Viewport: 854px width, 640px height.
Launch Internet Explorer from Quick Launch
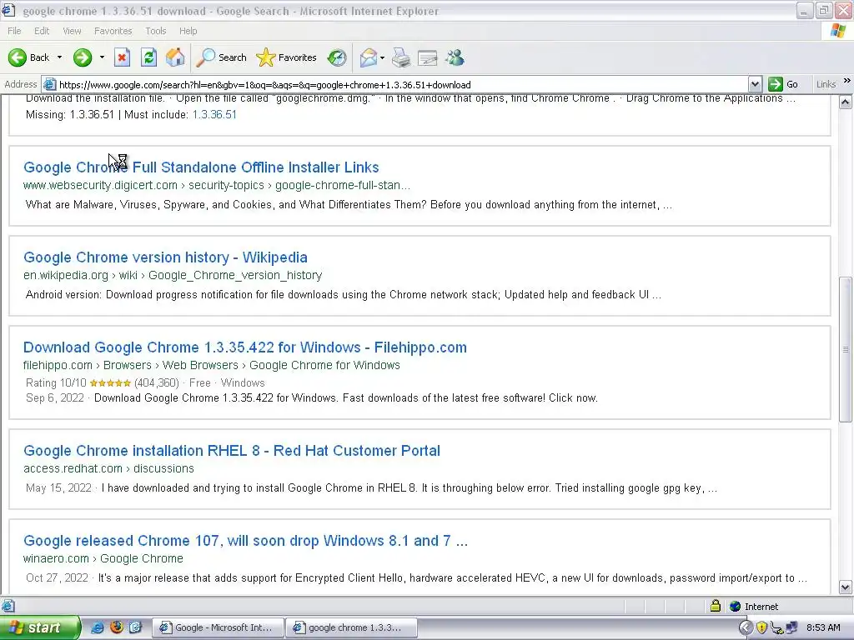pyautogui.click(x=97, y=627)
